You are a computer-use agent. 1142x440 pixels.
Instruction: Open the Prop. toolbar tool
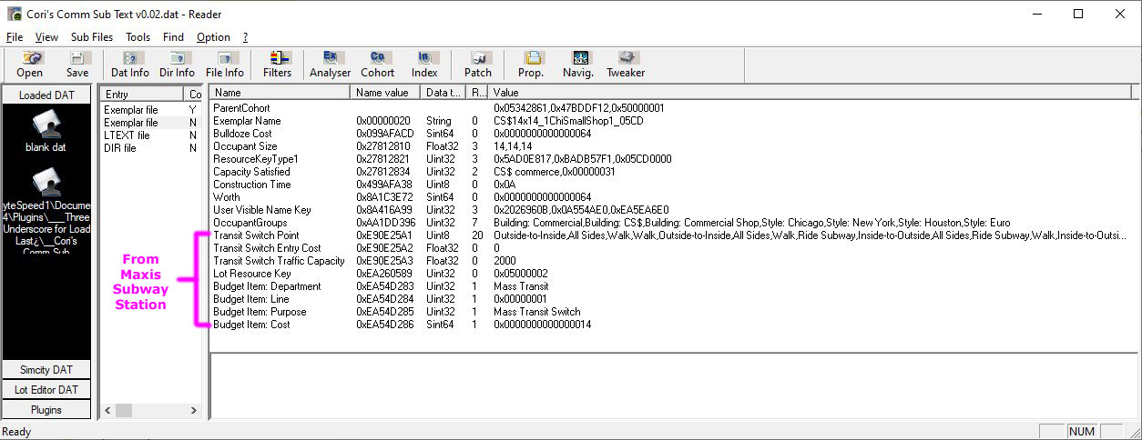[x=531, y=65]
